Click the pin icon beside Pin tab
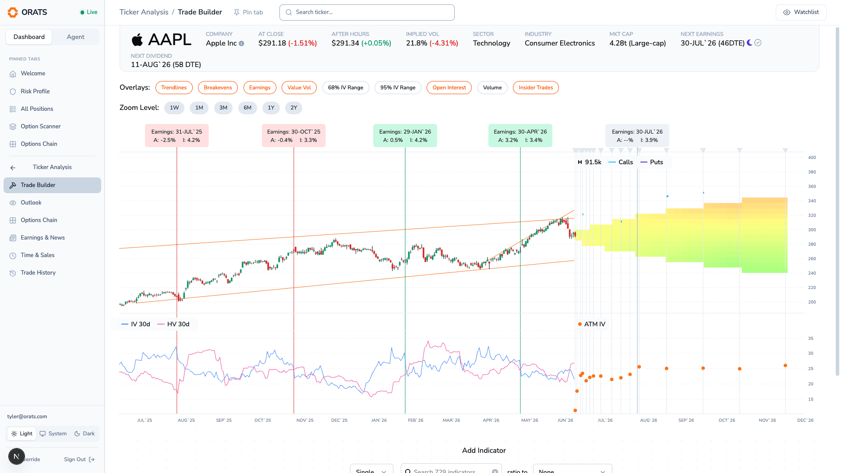 [237, 12]
